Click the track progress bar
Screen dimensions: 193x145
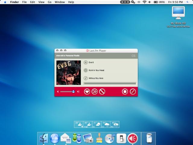110,83
